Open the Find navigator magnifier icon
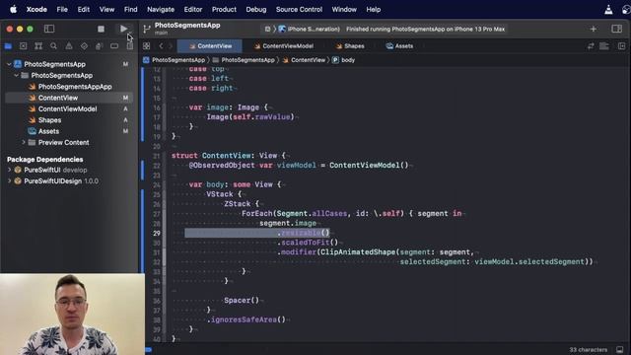This screenshot has height=355, width=631. coord(53,46)
